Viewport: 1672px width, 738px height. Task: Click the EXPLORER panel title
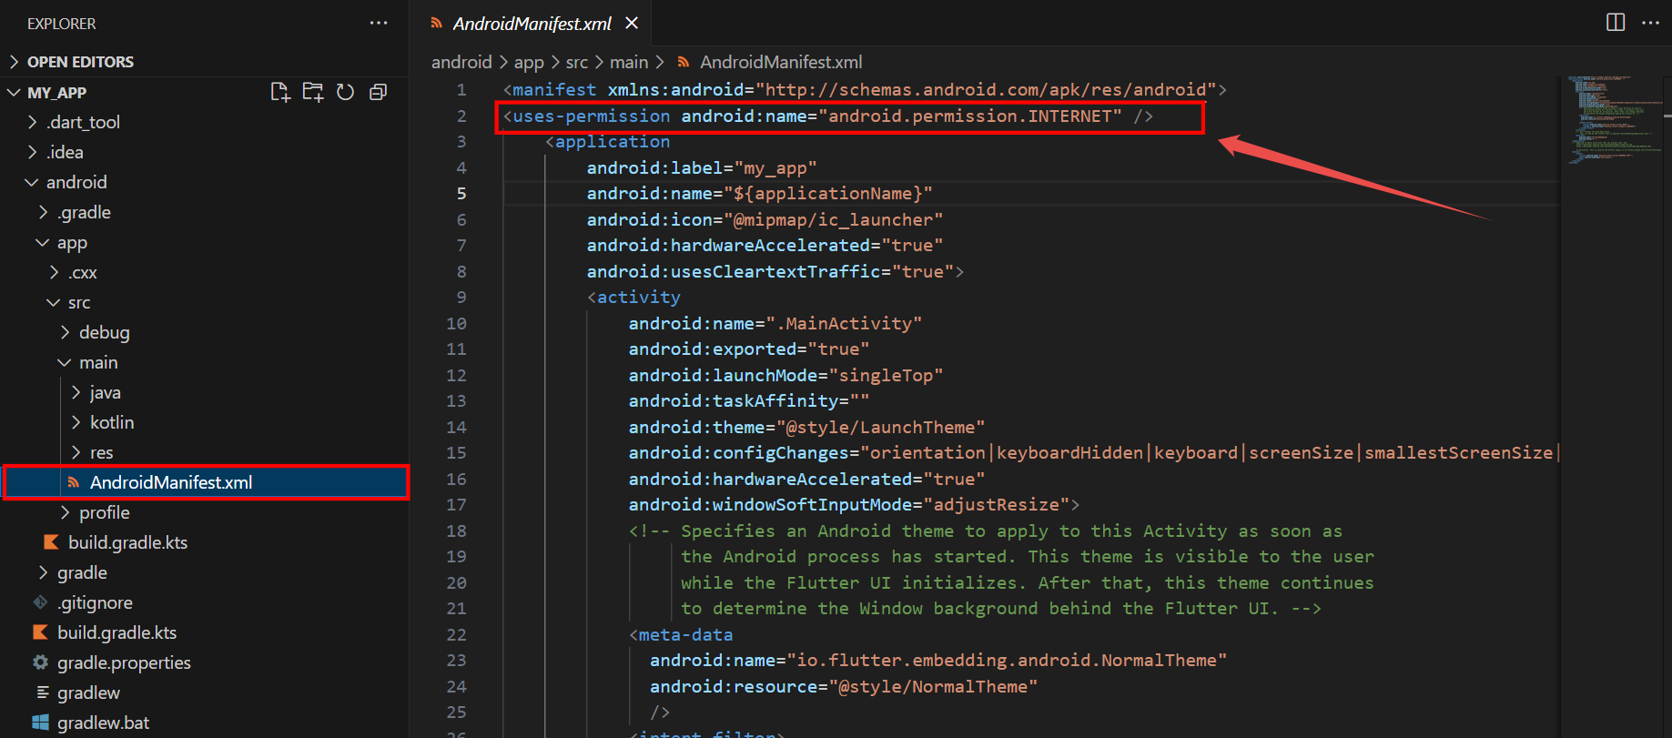[61, 24]
